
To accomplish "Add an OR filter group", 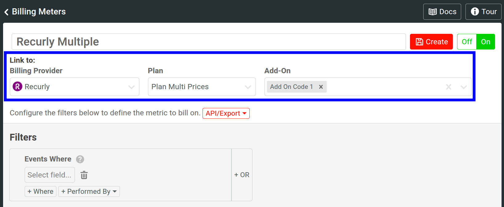I will pos(242,175).
